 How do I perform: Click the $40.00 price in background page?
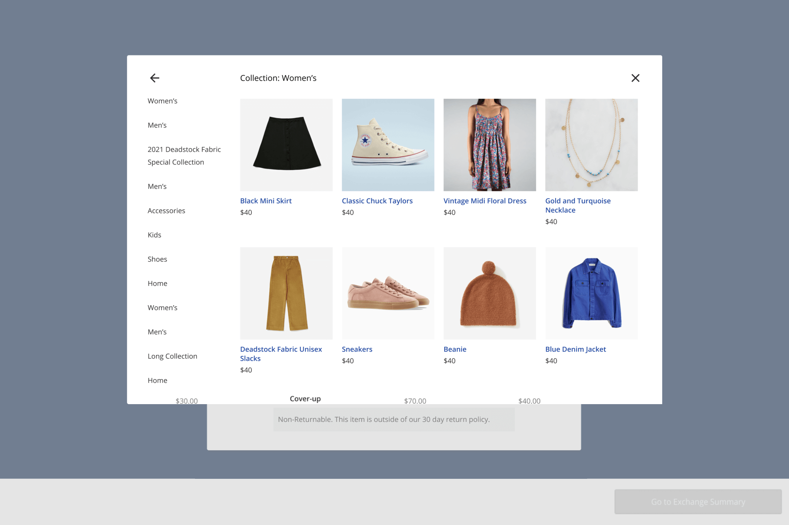pos(529,401)
